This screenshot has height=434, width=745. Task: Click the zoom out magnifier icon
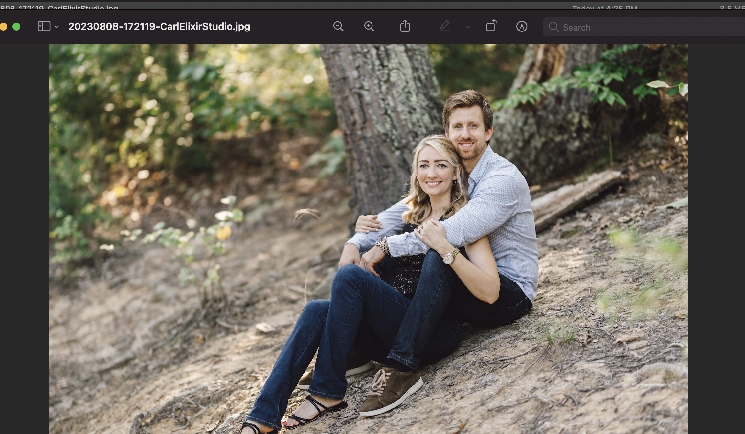coord(338,27)
